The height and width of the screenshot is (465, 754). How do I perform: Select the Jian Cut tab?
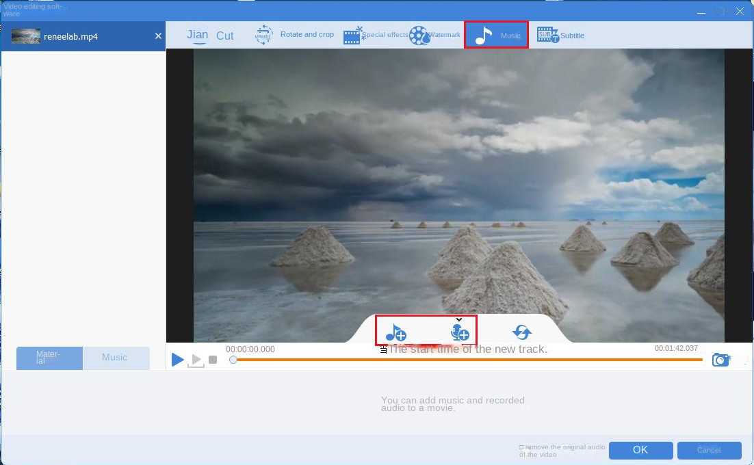209,36
